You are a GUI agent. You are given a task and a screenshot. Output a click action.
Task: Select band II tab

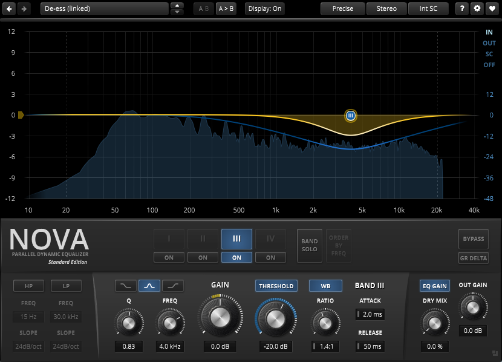pos(203,239)
